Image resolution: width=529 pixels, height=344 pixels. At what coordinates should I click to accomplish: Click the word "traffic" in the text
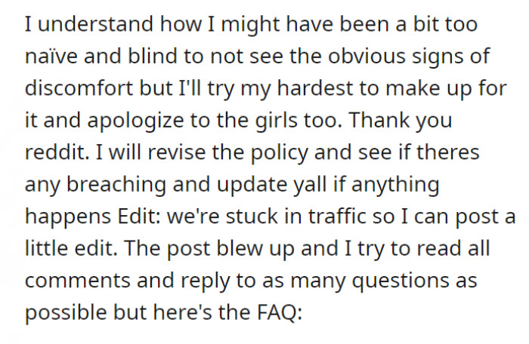pyautogui.click(x=337, y=216)
